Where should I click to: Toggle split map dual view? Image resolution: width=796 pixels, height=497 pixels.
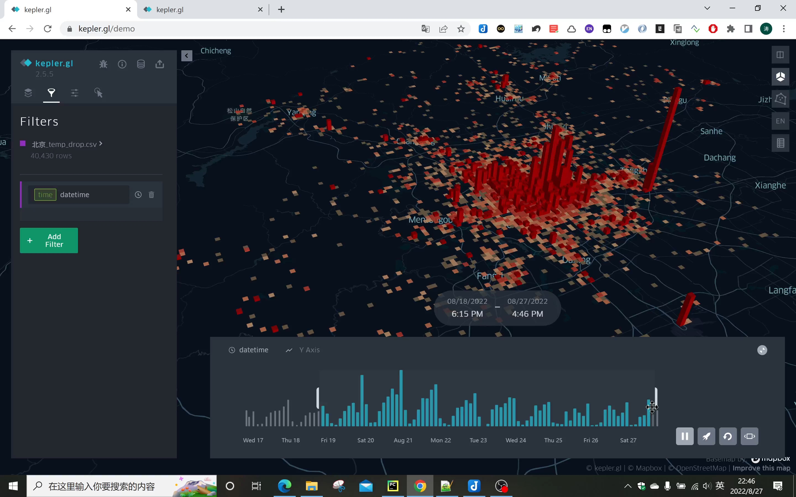[780, 55]
